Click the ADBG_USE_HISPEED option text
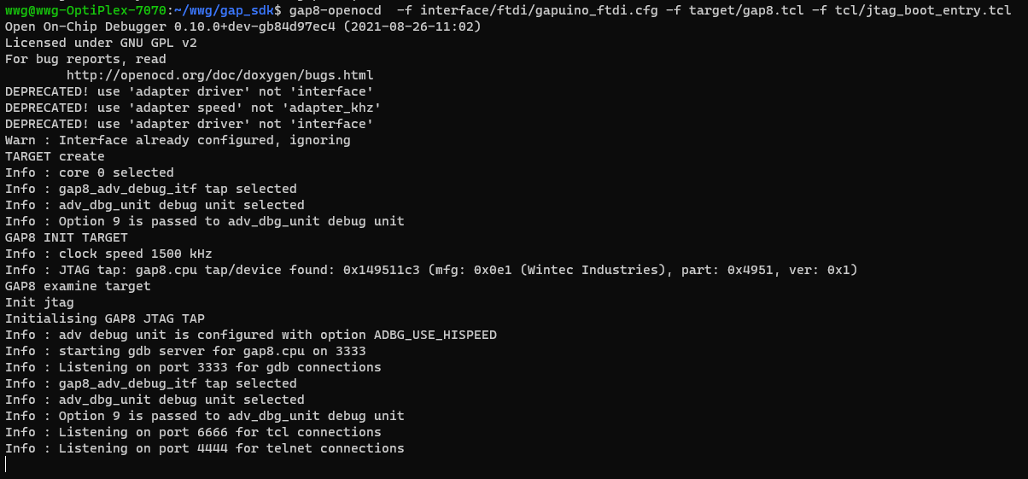The image size is (1028, 479). tap(435, 335)
